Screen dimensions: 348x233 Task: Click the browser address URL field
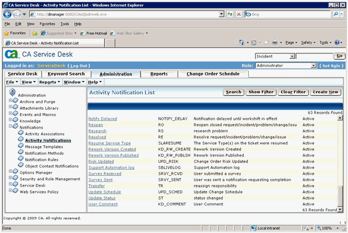point(124,14)
